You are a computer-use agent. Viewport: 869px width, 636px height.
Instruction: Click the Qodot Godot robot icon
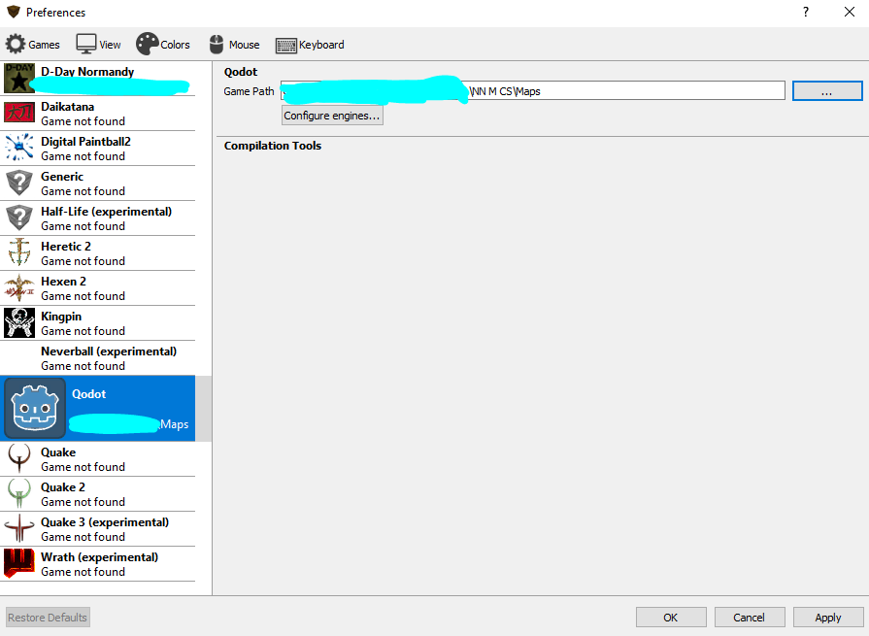tap(35, 409)
